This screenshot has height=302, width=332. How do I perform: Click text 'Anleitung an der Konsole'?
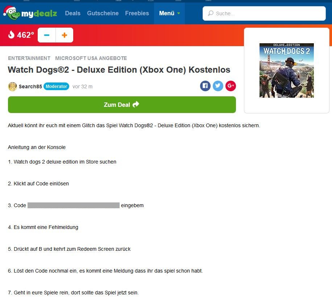(x=37, y=147)
